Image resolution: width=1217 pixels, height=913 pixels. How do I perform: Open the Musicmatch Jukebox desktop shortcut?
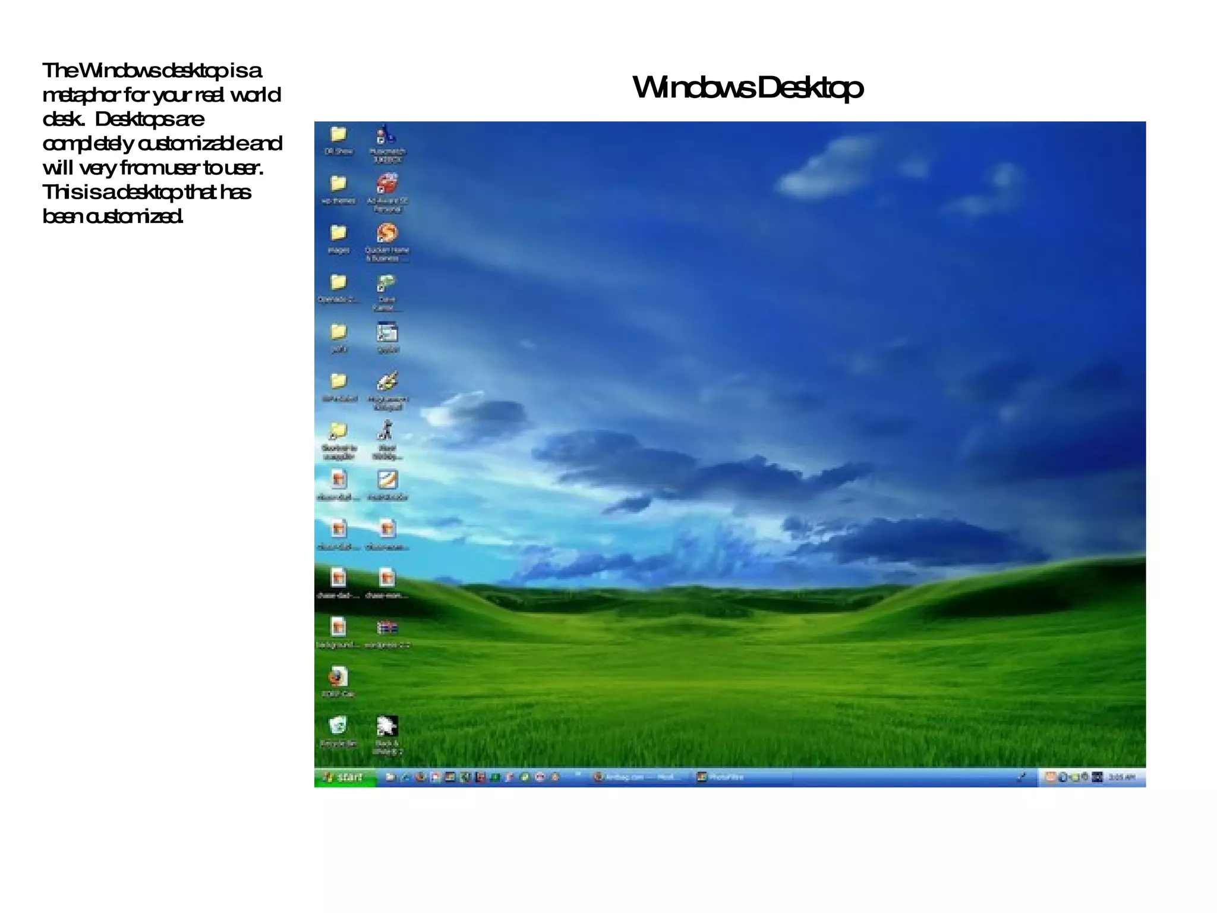click(387, 143)
